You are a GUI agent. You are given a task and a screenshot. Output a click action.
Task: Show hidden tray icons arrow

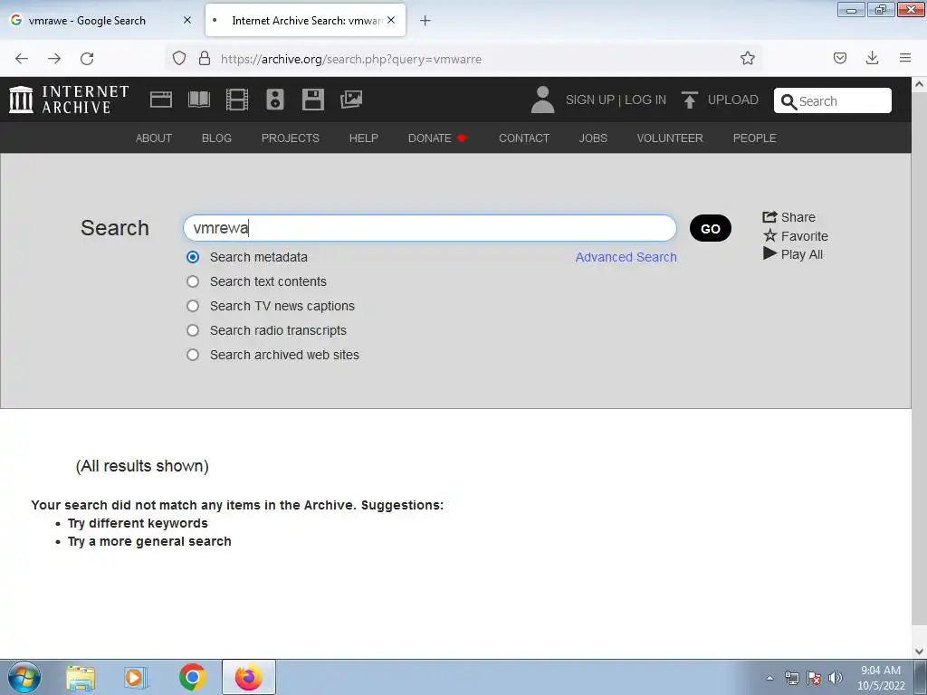pyautogui.click(x=769, y=678)
